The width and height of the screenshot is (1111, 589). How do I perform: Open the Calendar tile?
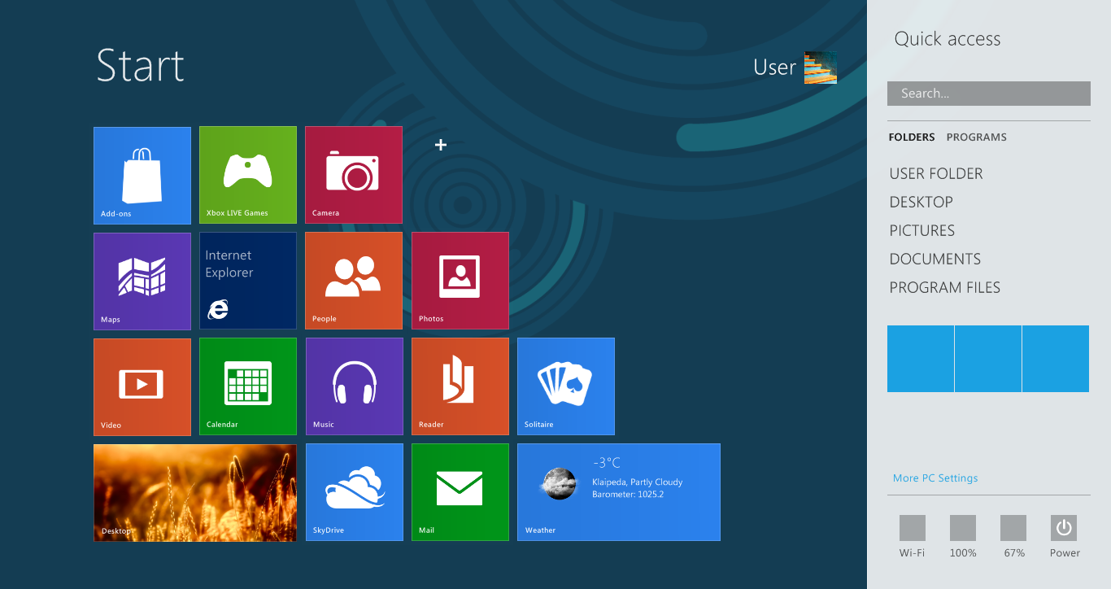click(x=248, y=386)
